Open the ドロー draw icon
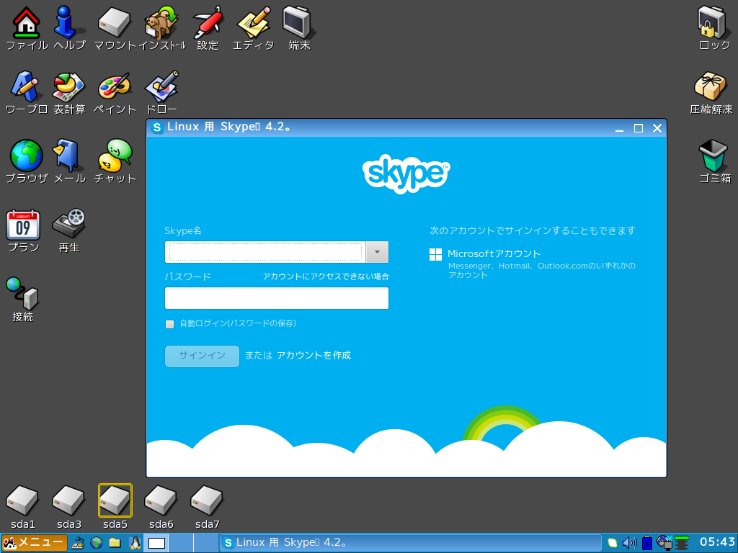738x553 pixels. point(161,86)
